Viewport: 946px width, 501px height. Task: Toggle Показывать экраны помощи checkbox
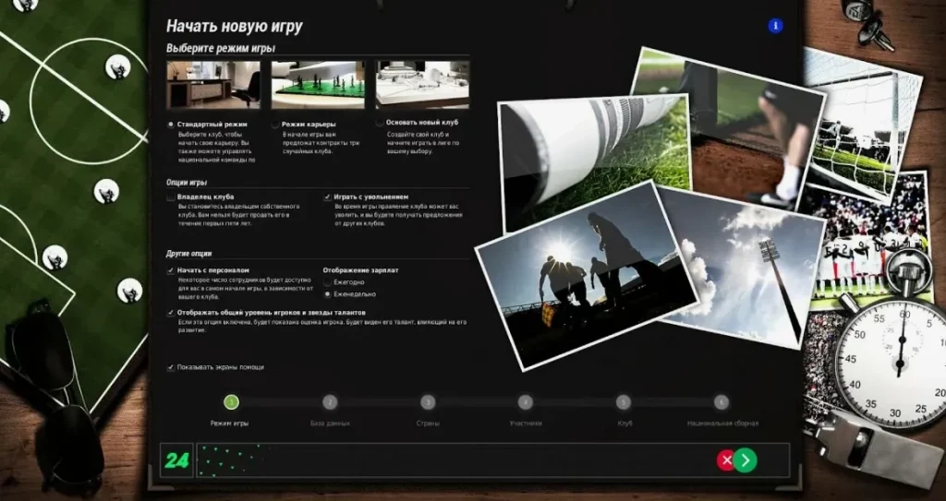(171, 367)
